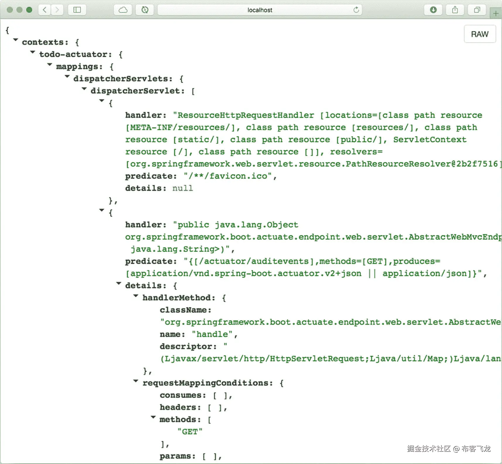Screen dimensions: 502x464
Task: Collapse the requestMappingConditions node
Action: [x=136, y=381]
